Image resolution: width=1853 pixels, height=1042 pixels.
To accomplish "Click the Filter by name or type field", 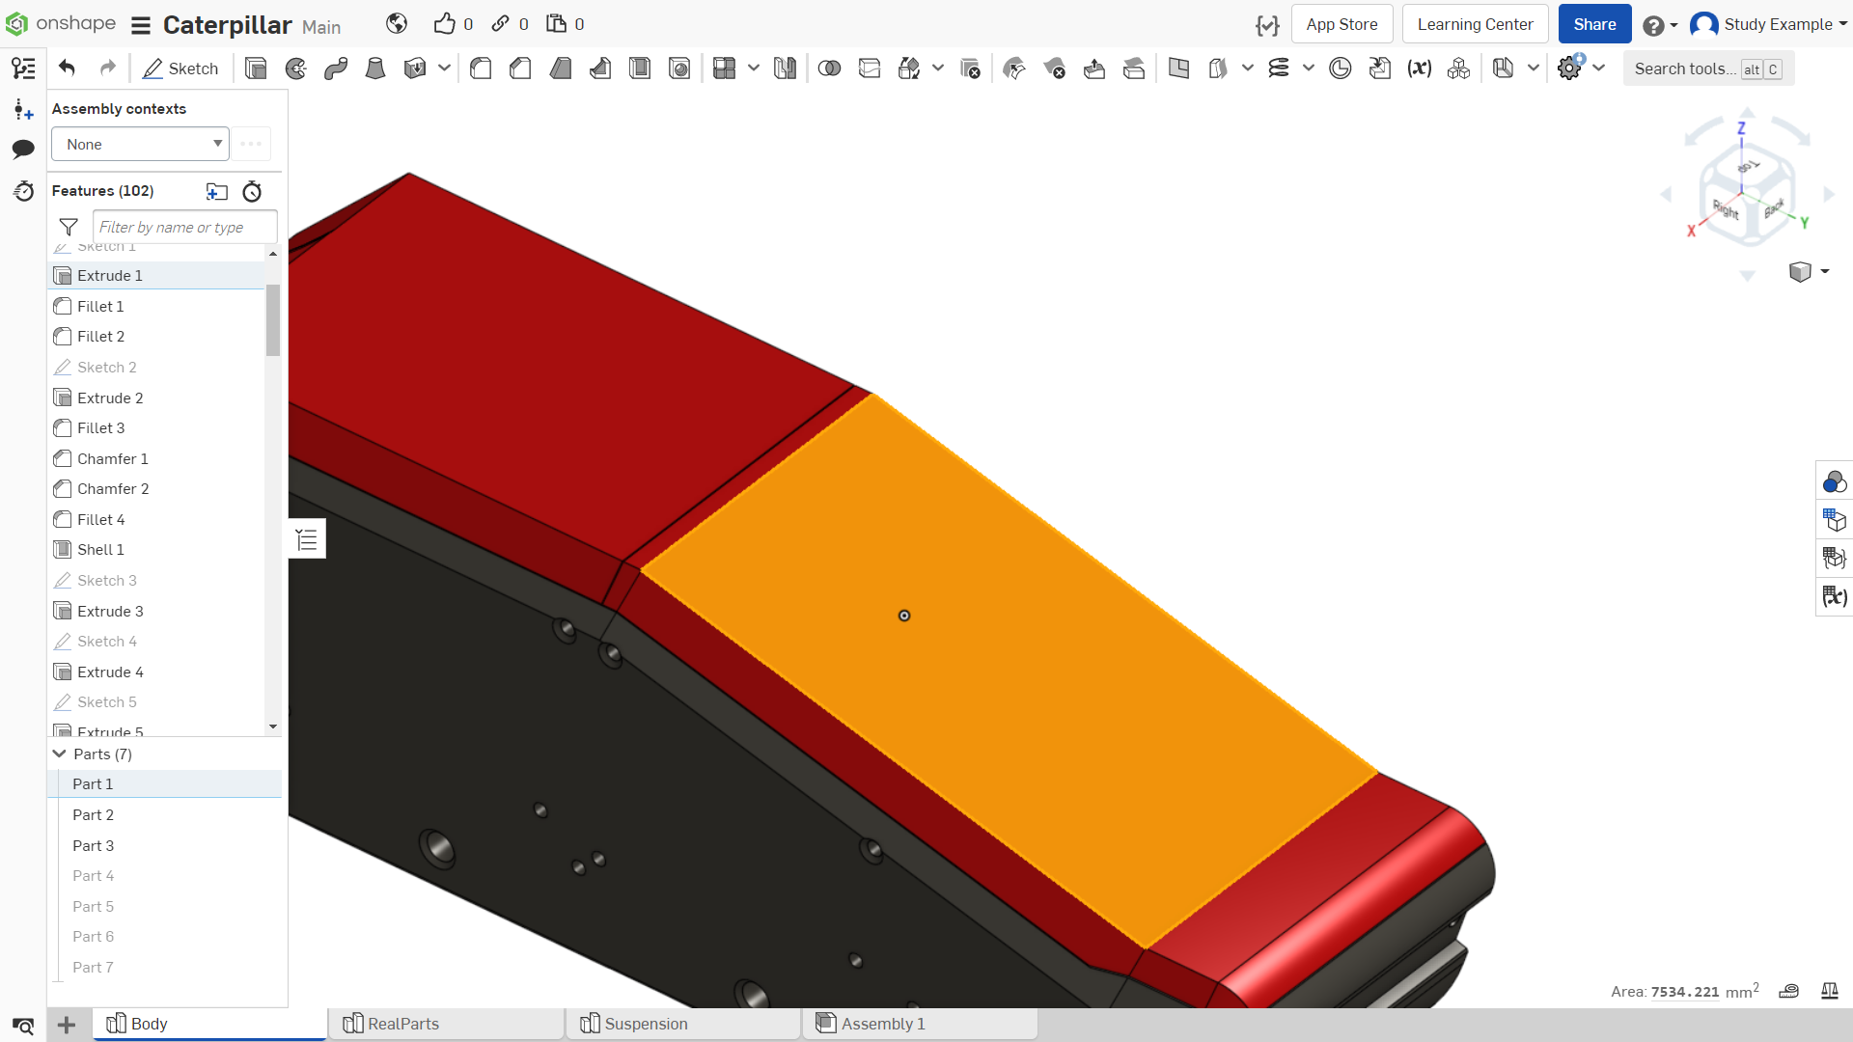I will (x=185, y=227).
